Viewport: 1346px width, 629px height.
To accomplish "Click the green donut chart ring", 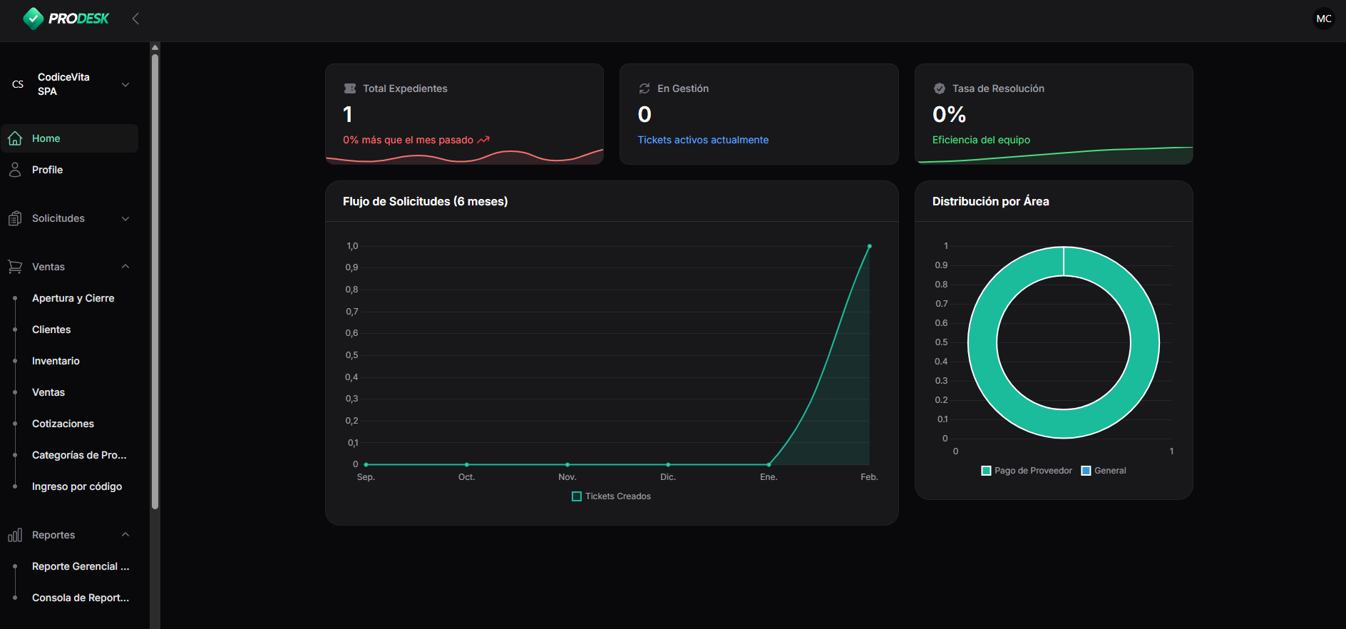I will 982,342.
